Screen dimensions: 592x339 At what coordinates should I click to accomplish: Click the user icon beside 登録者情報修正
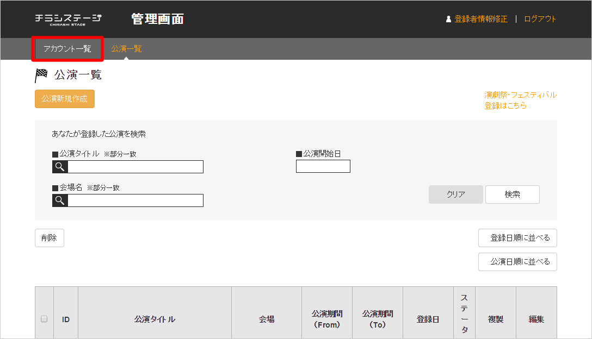point(448,19)
